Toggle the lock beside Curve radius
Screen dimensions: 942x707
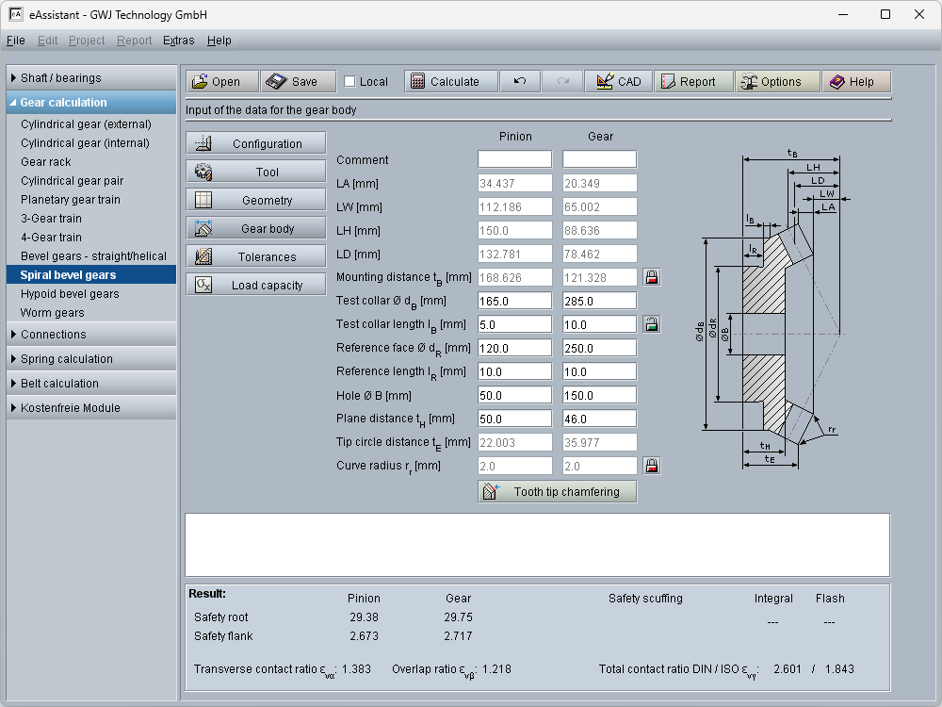tap(651, 466)
